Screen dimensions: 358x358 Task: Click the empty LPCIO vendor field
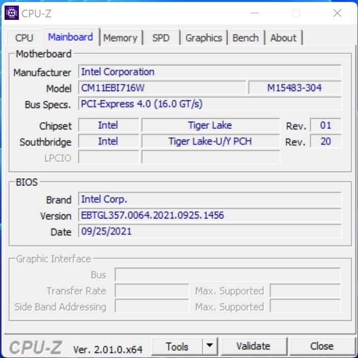[108, 157]
